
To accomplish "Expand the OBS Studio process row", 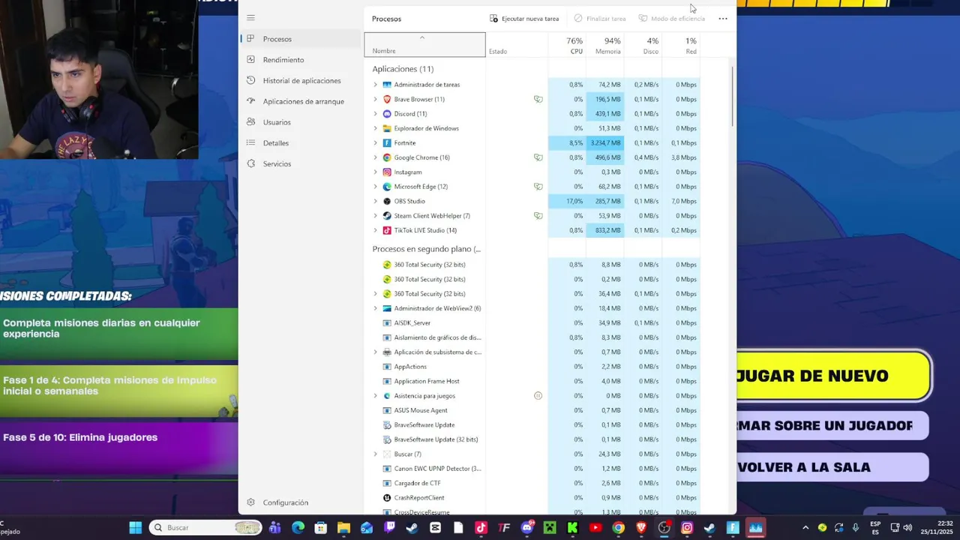I will [x=375, y=201].
